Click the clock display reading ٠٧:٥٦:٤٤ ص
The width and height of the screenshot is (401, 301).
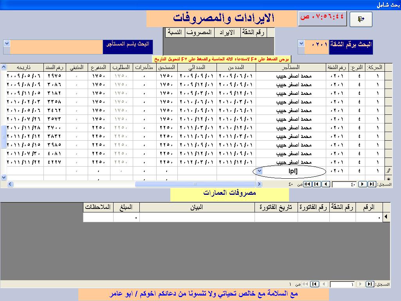point(323,18)
